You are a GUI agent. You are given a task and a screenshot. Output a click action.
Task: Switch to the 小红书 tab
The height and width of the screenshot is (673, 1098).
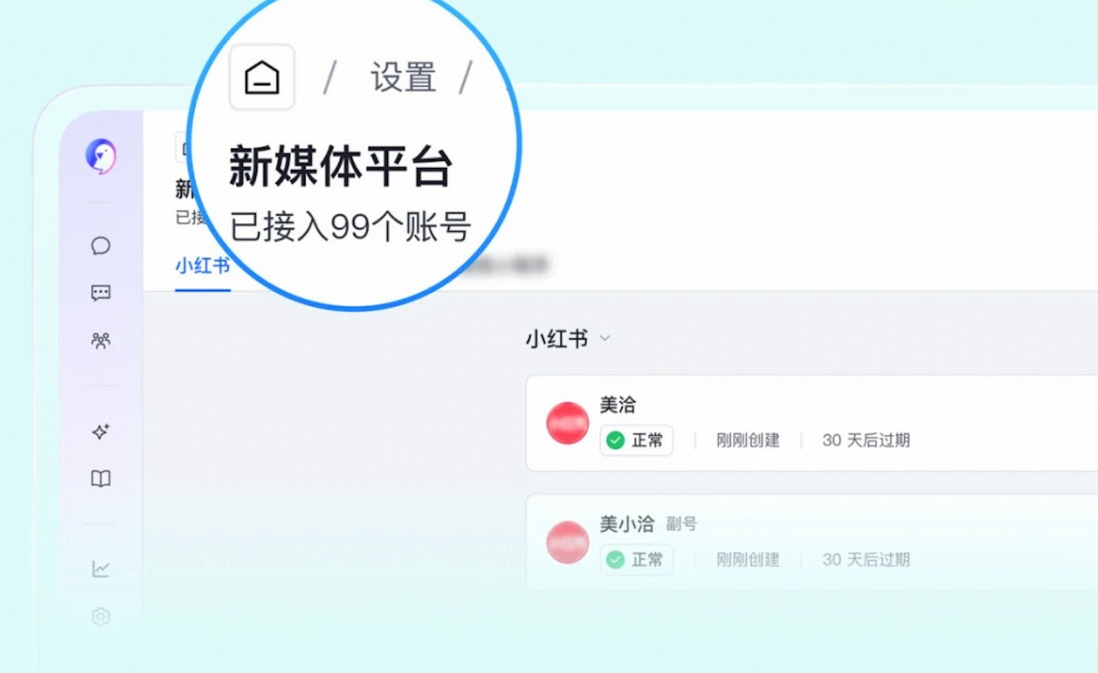coord(202,266)
